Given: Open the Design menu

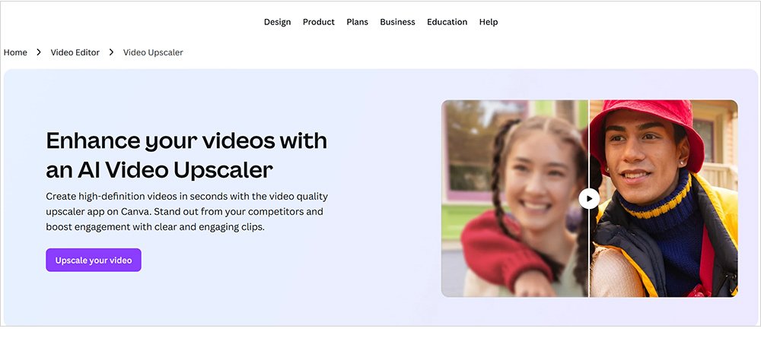Looking at the screenshot, I should coord(277,22).
